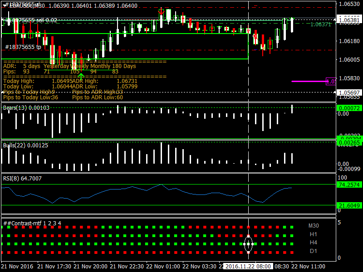
Task: Click the H4 timeframe row label
Action: point(313,243)
